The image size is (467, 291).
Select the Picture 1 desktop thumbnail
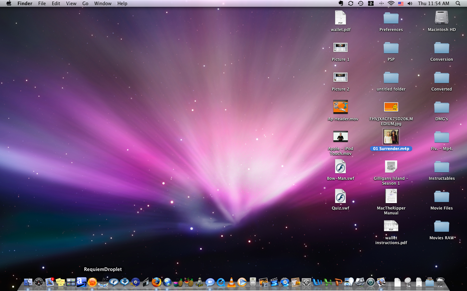341,48
